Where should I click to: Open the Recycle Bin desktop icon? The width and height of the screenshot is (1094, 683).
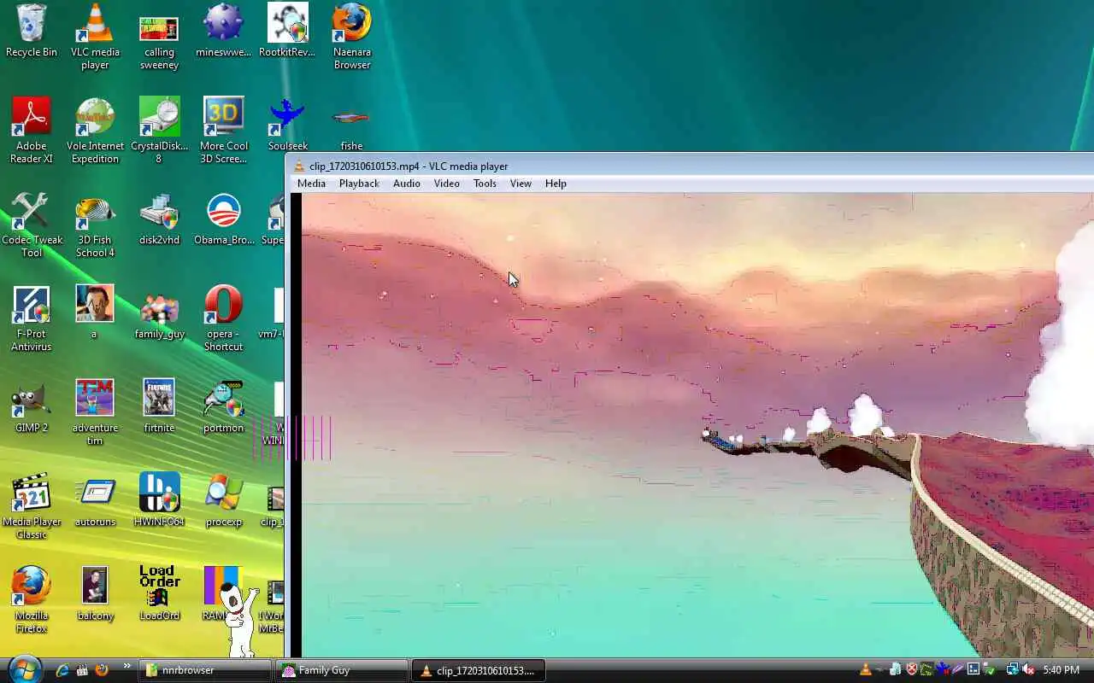click(32, 32)
